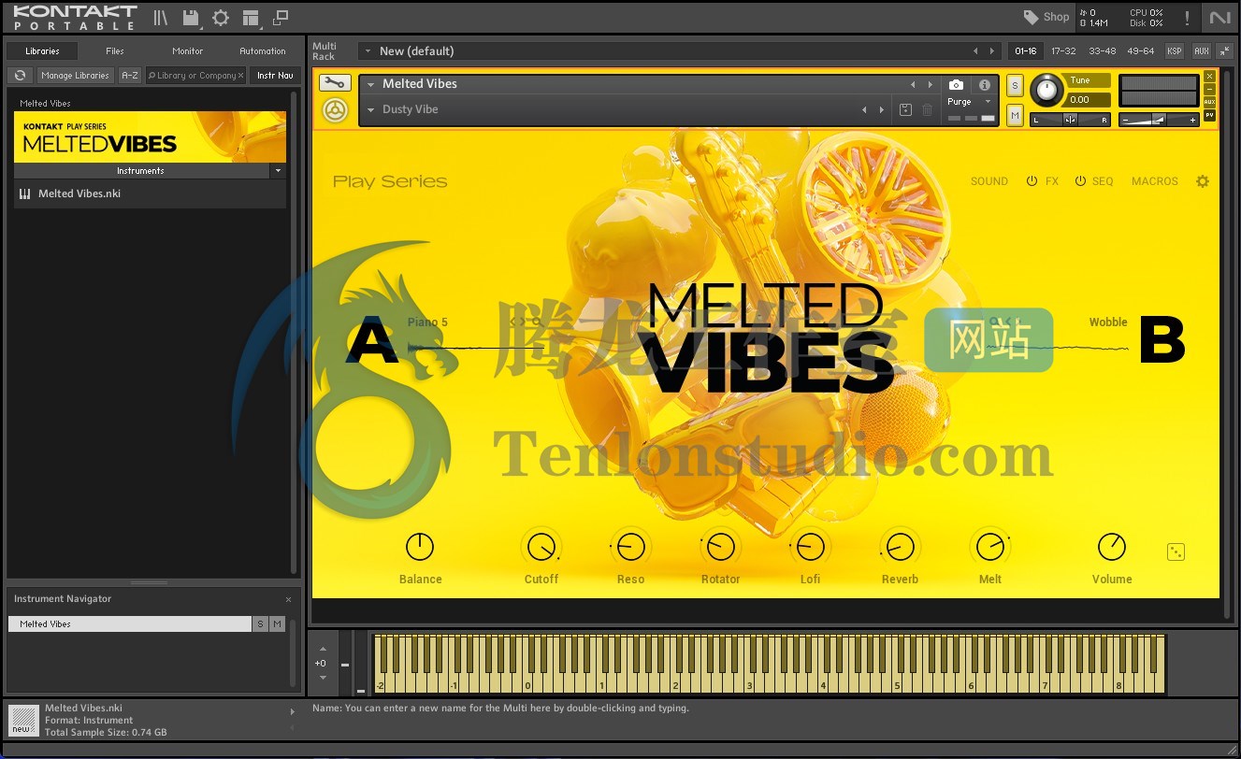The height and width of the screenshot is (759, 1241).
Task: Click the minimized view windows icon
Action: [x=281, y=18]
